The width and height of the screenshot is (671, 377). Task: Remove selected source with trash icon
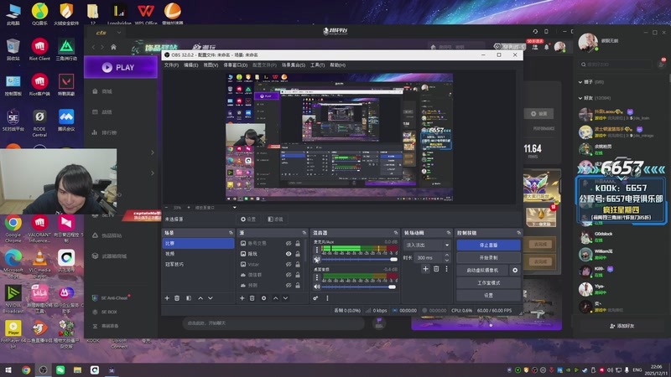coord(252,298)
